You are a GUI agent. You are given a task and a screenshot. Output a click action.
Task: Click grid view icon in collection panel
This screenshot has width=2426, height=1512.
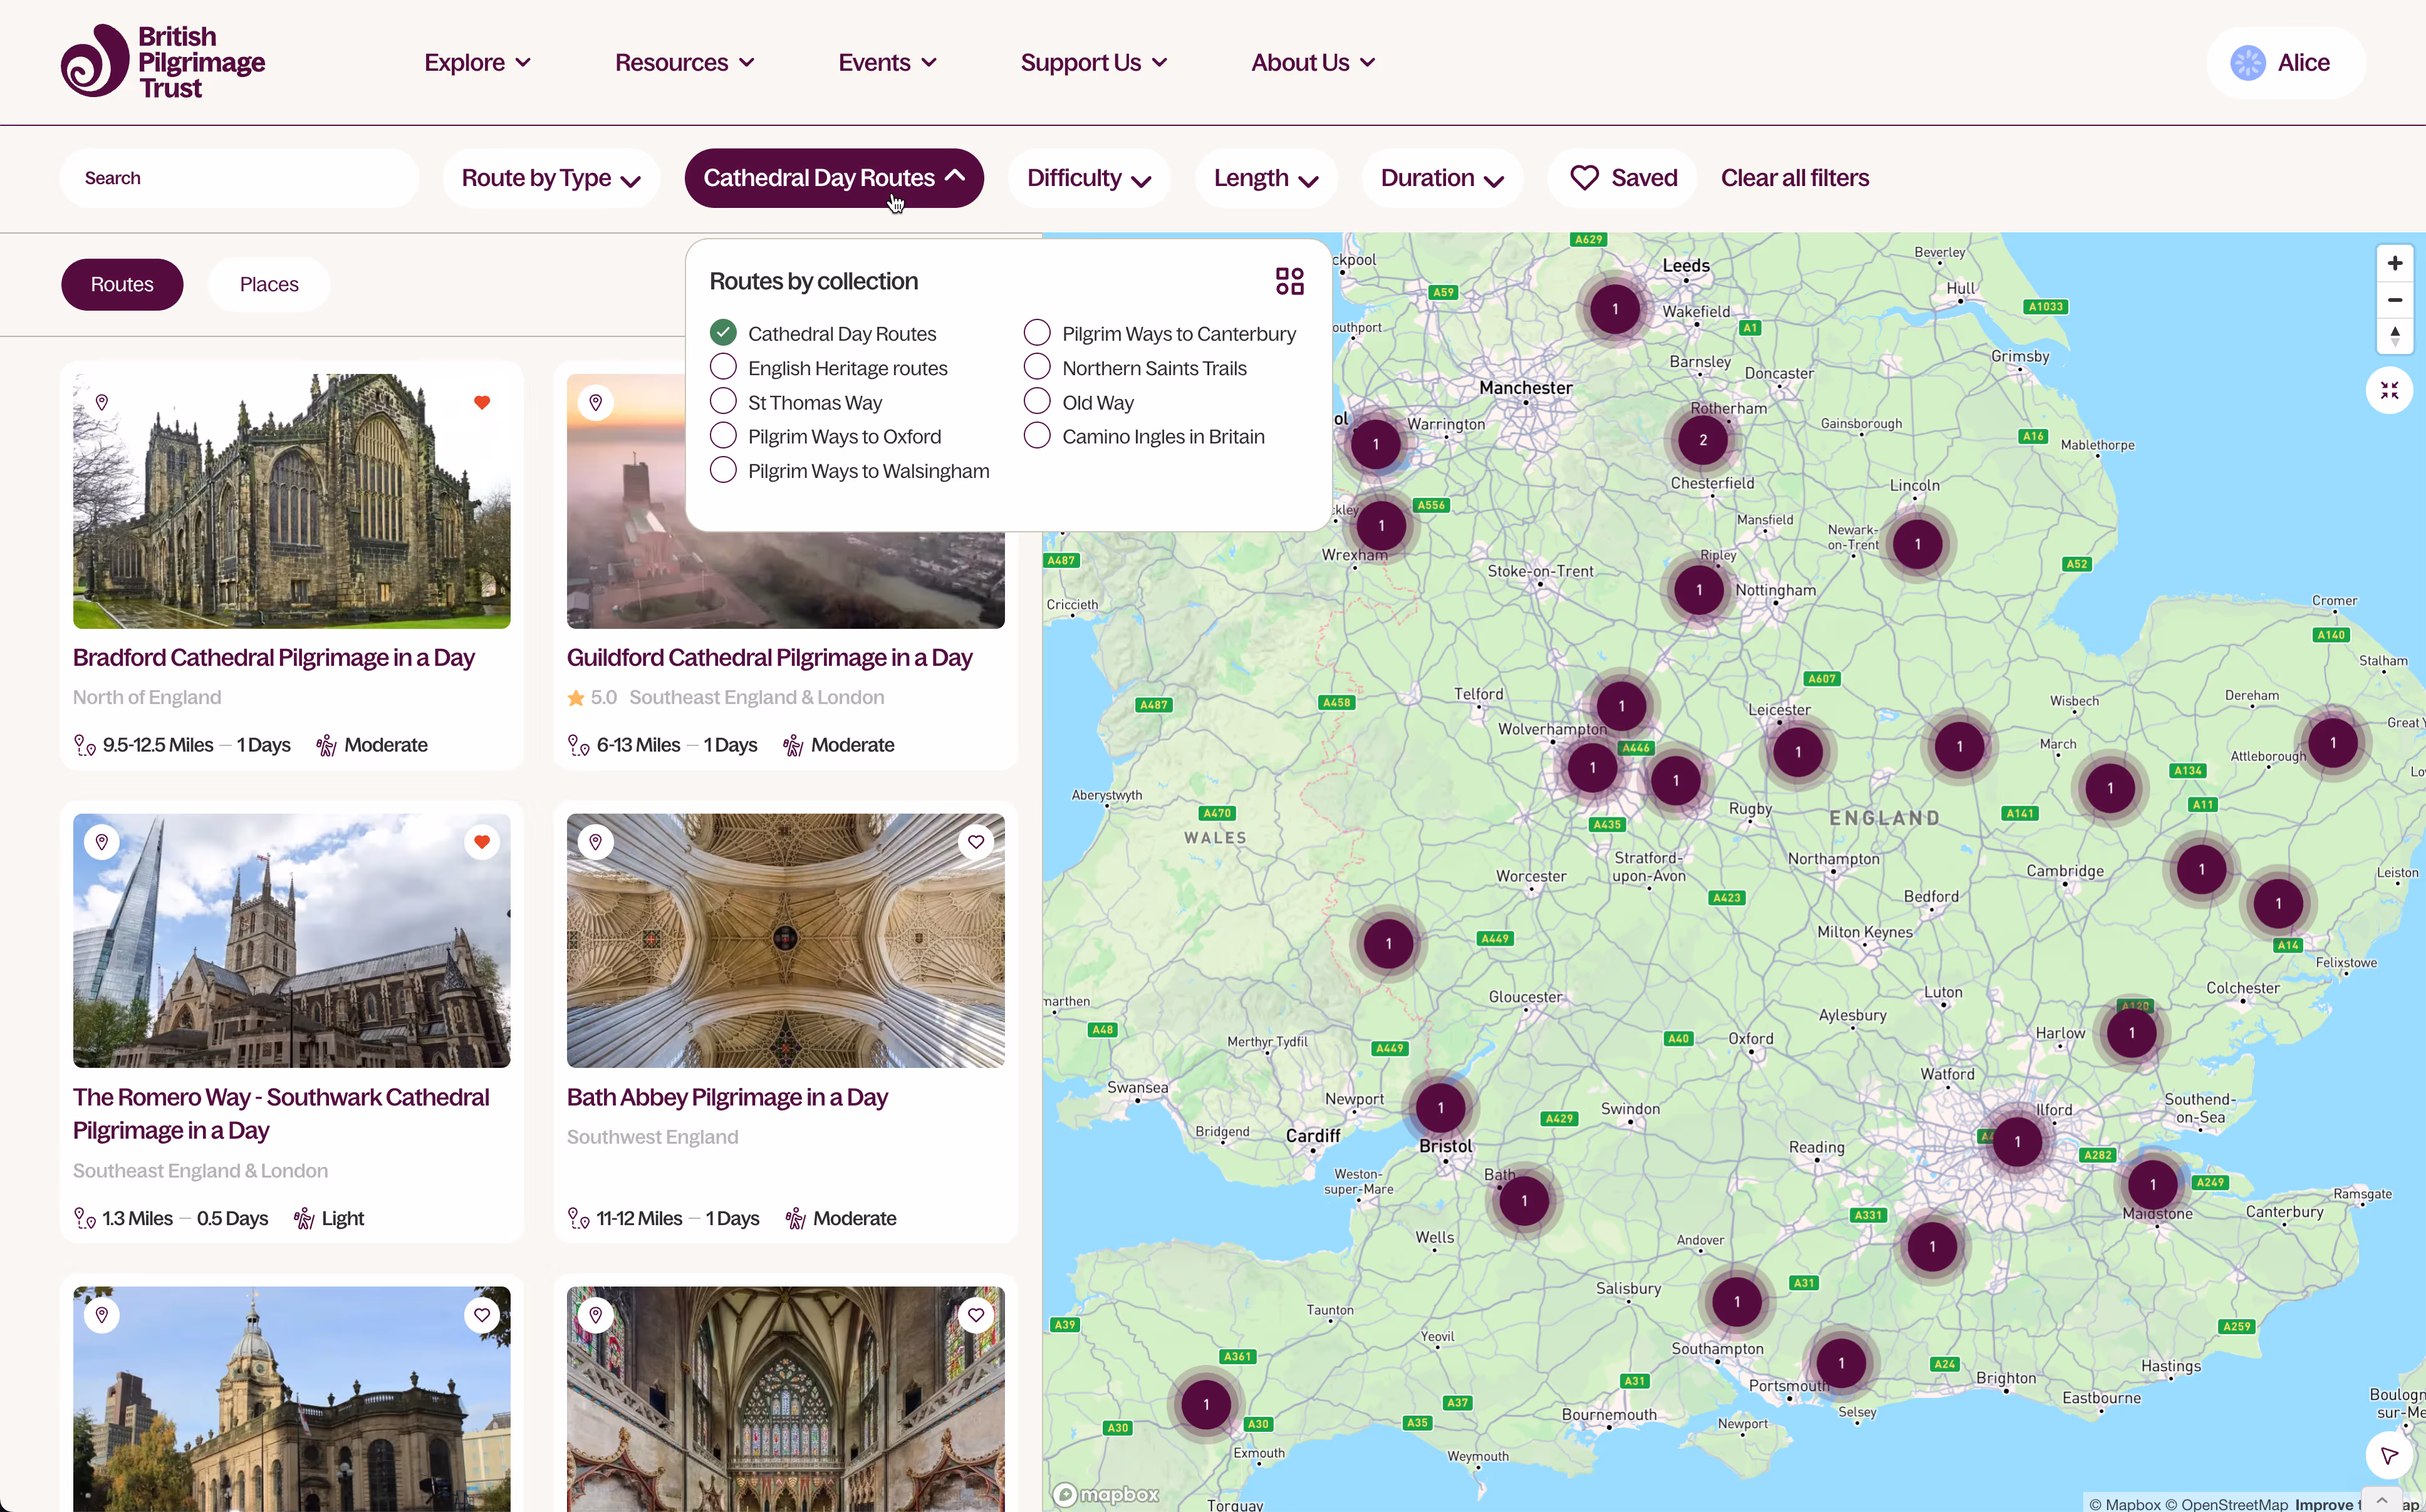click(1289, 281)
